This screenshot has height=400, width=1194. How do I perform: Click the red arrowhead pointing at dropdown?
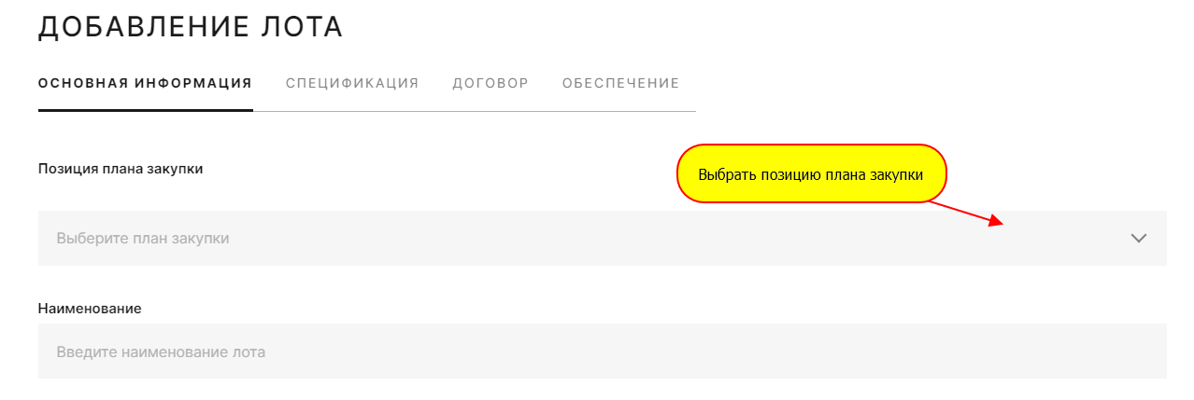[x=996, y=221]
